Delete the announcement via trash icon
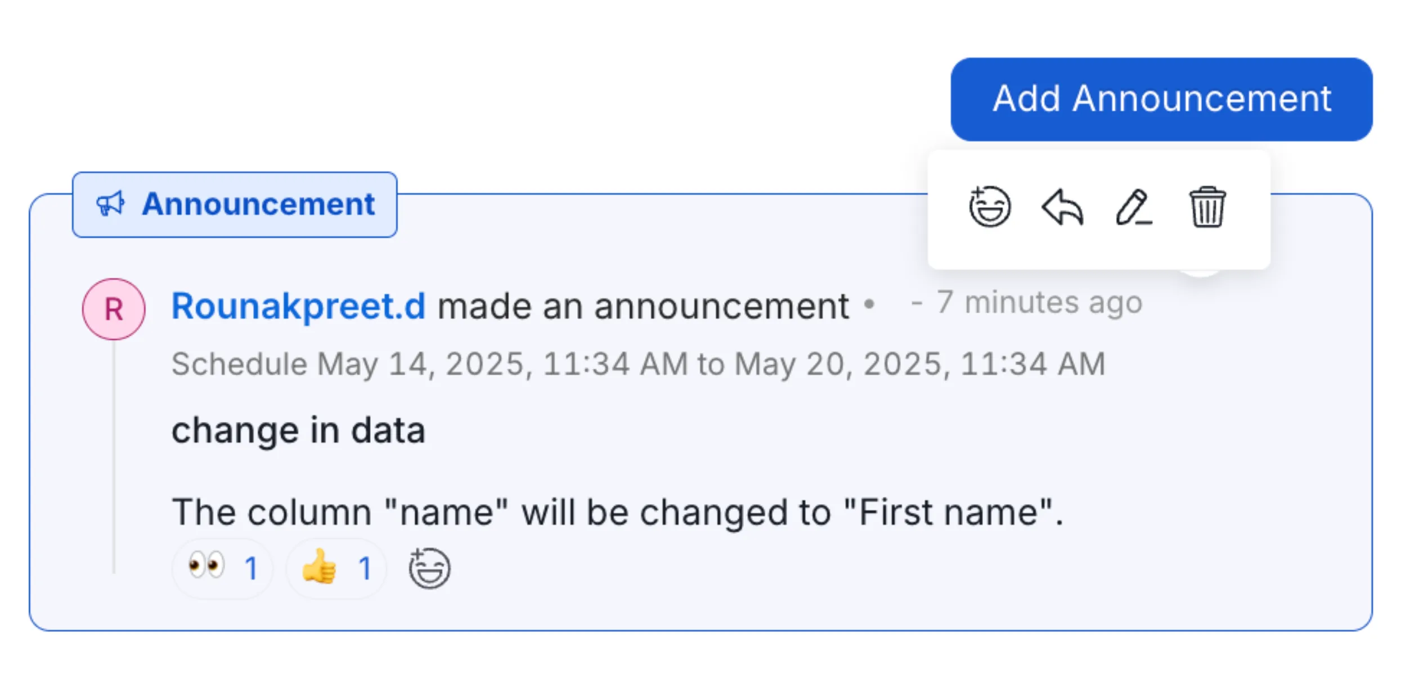This screenshot has height=692, width=1409. (1207, 207)
